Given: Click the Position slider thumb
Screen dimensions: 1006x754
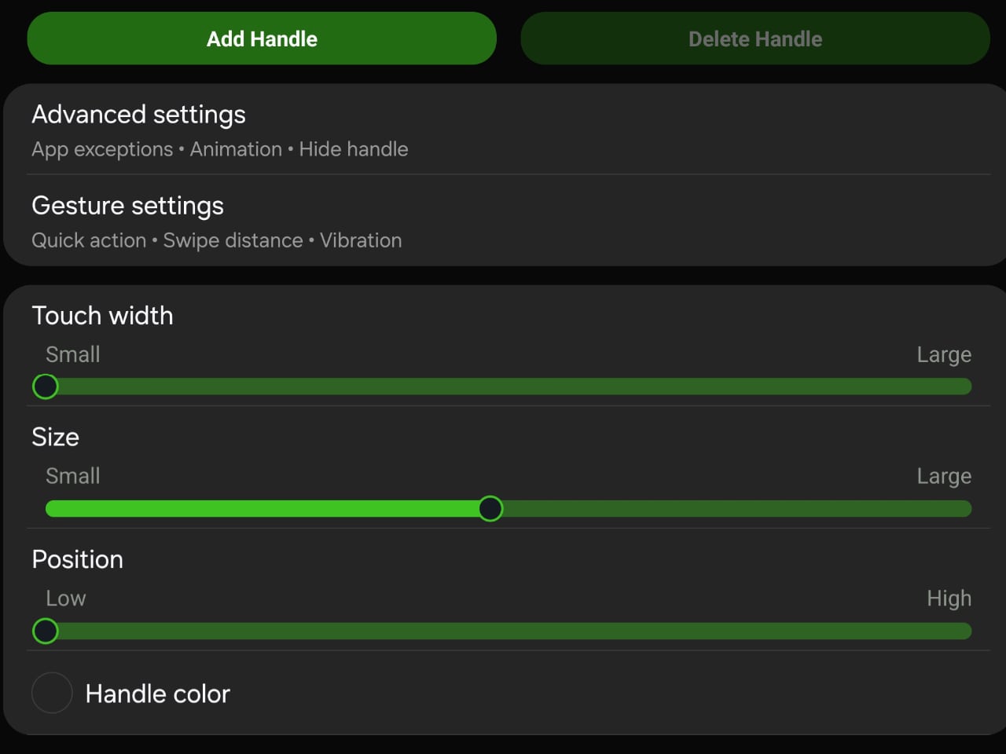Looking at the screenshot, I should [x=46, y=631].
